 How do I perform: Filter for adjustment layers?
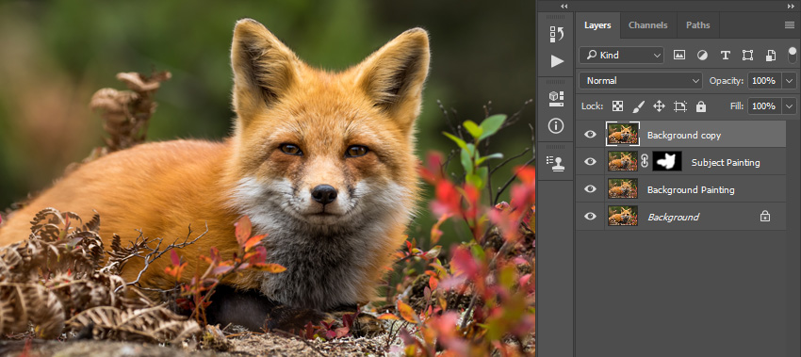point(702,56)
